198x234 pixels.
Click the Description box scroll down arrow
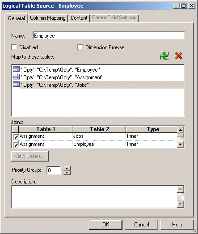point(181,204)
